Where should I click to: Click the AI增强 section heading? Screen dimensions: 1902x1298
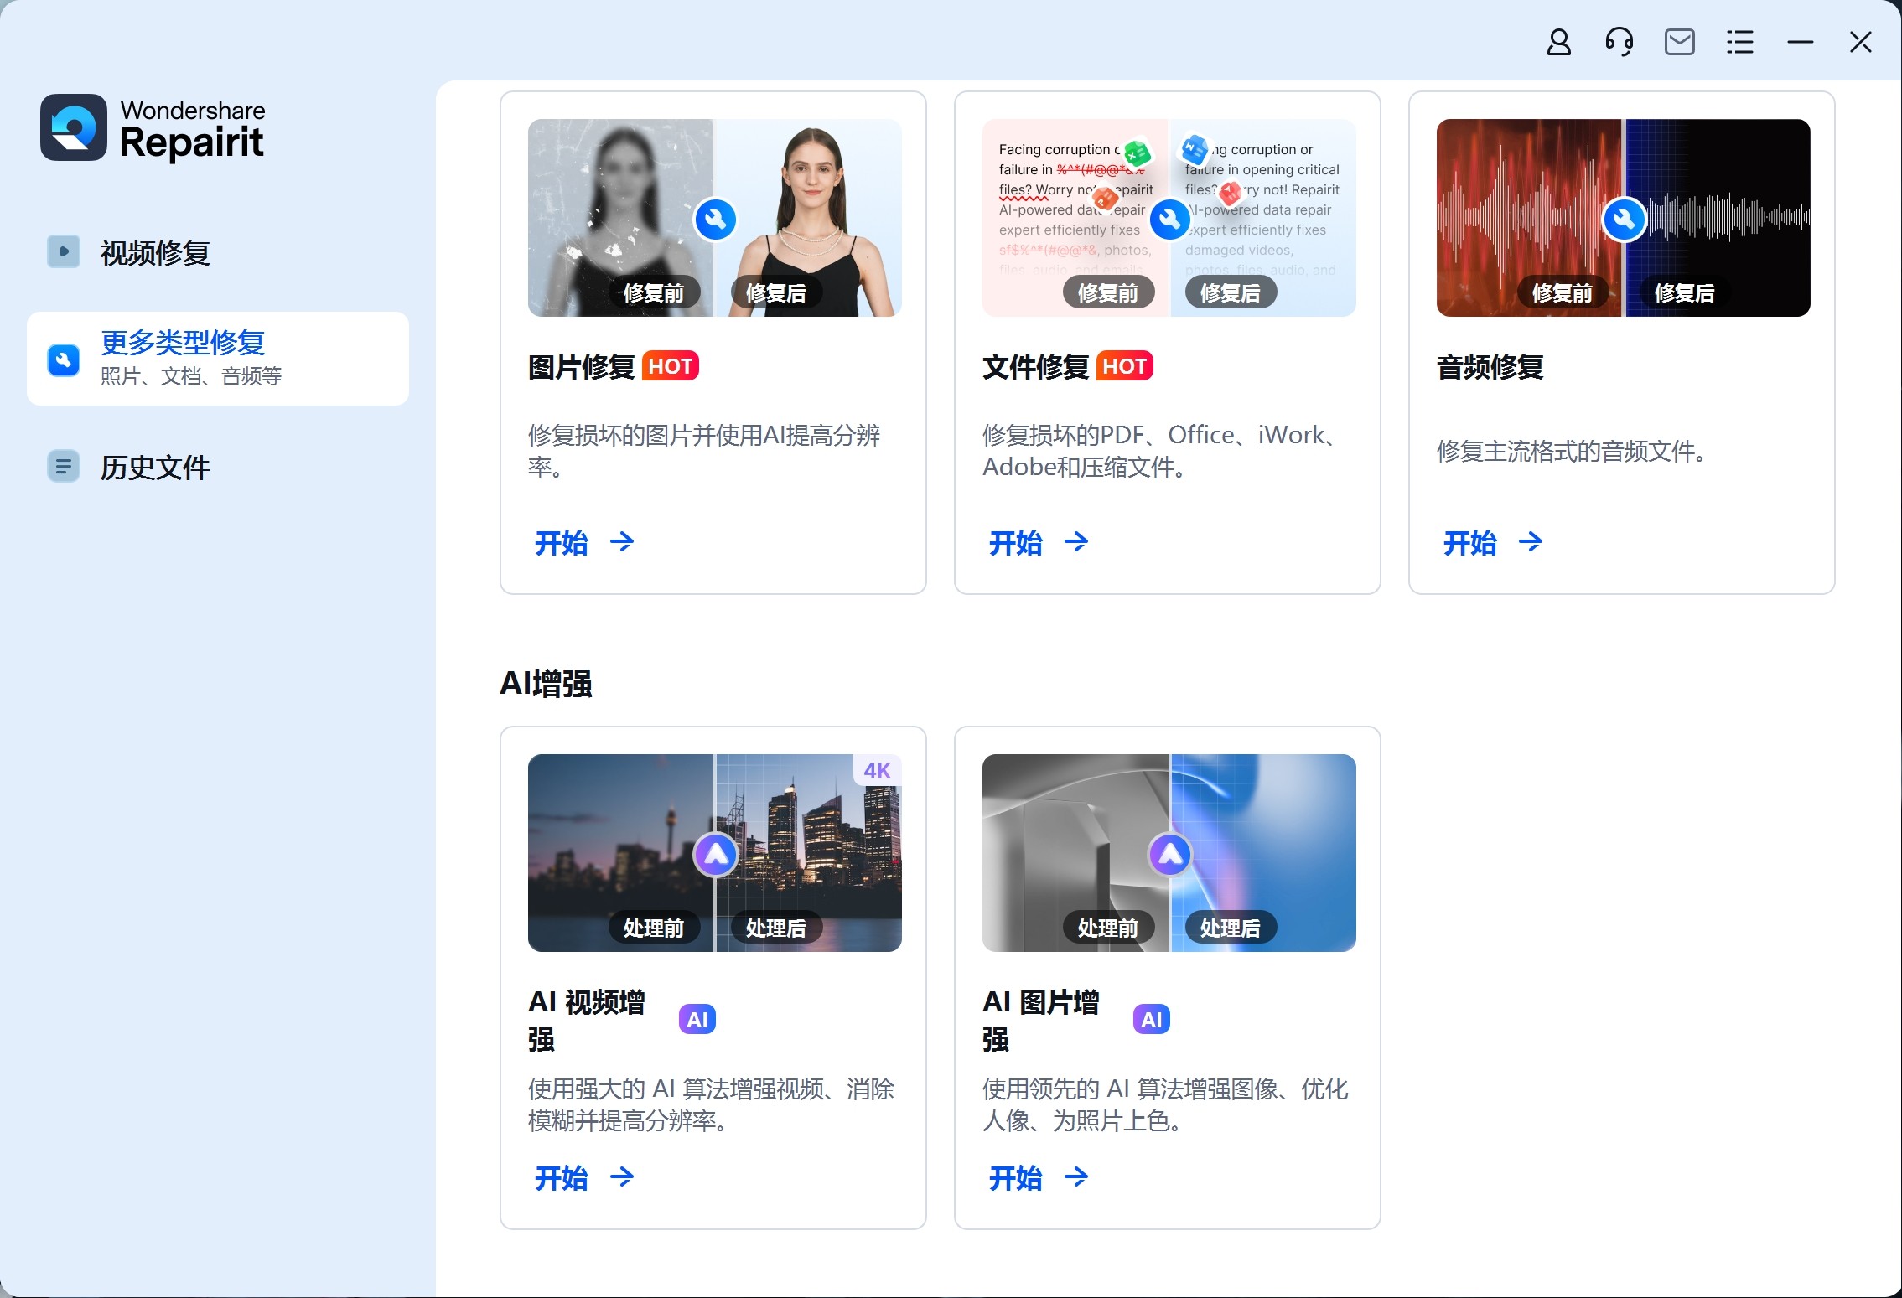tap(546, 683)
